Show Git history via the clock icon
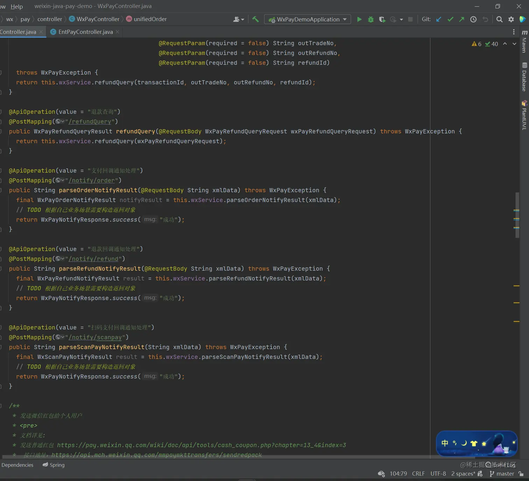The height and width of the screenshot is (481, 529). click(x=473, y=20)
